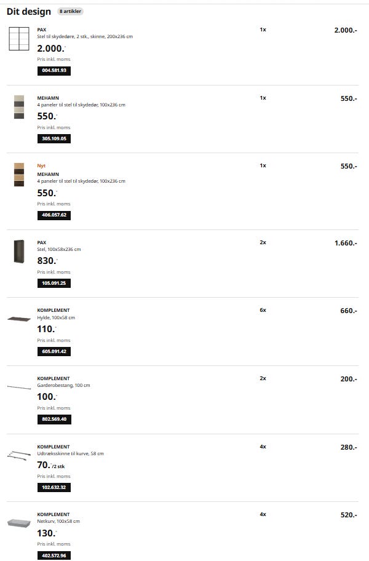Click the pull-out rail product image
This screenshot has height=561, width=369.
coord(19,455)
